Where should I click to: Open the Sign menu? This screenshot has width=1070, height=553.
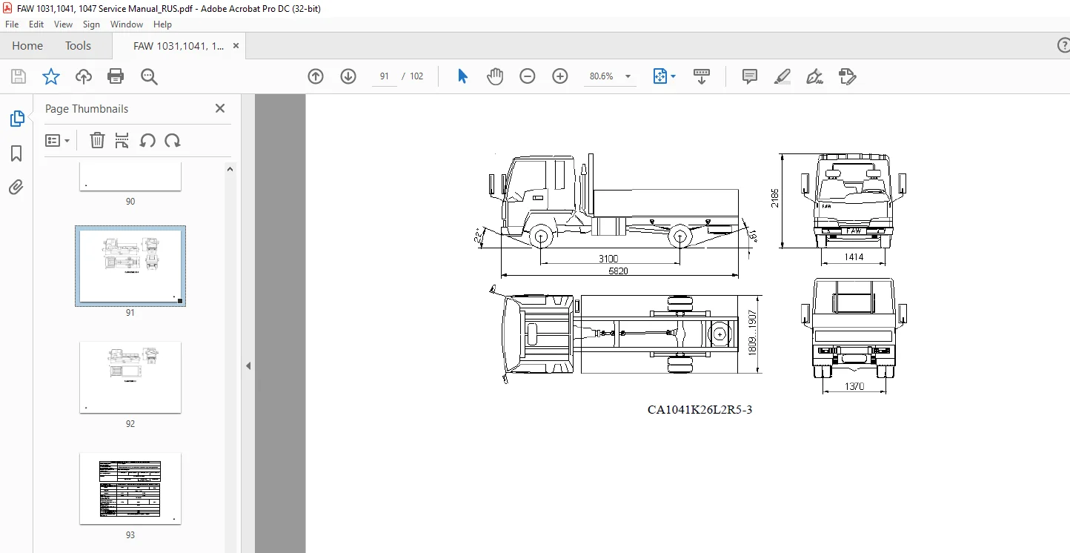coord(91,24)
